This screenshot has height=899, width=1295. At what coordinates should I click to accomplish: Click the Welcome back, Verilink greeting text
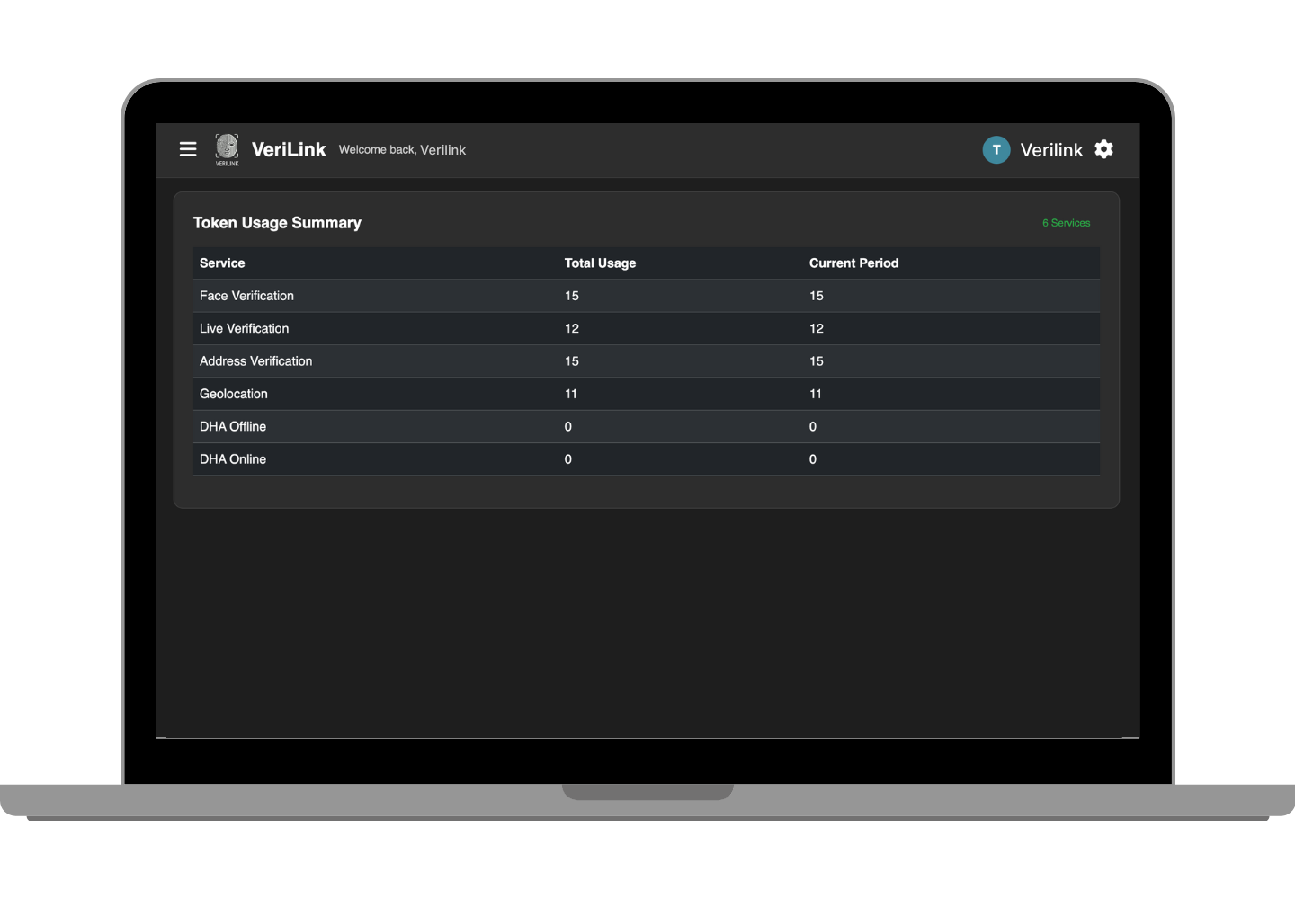coord(402,150)
